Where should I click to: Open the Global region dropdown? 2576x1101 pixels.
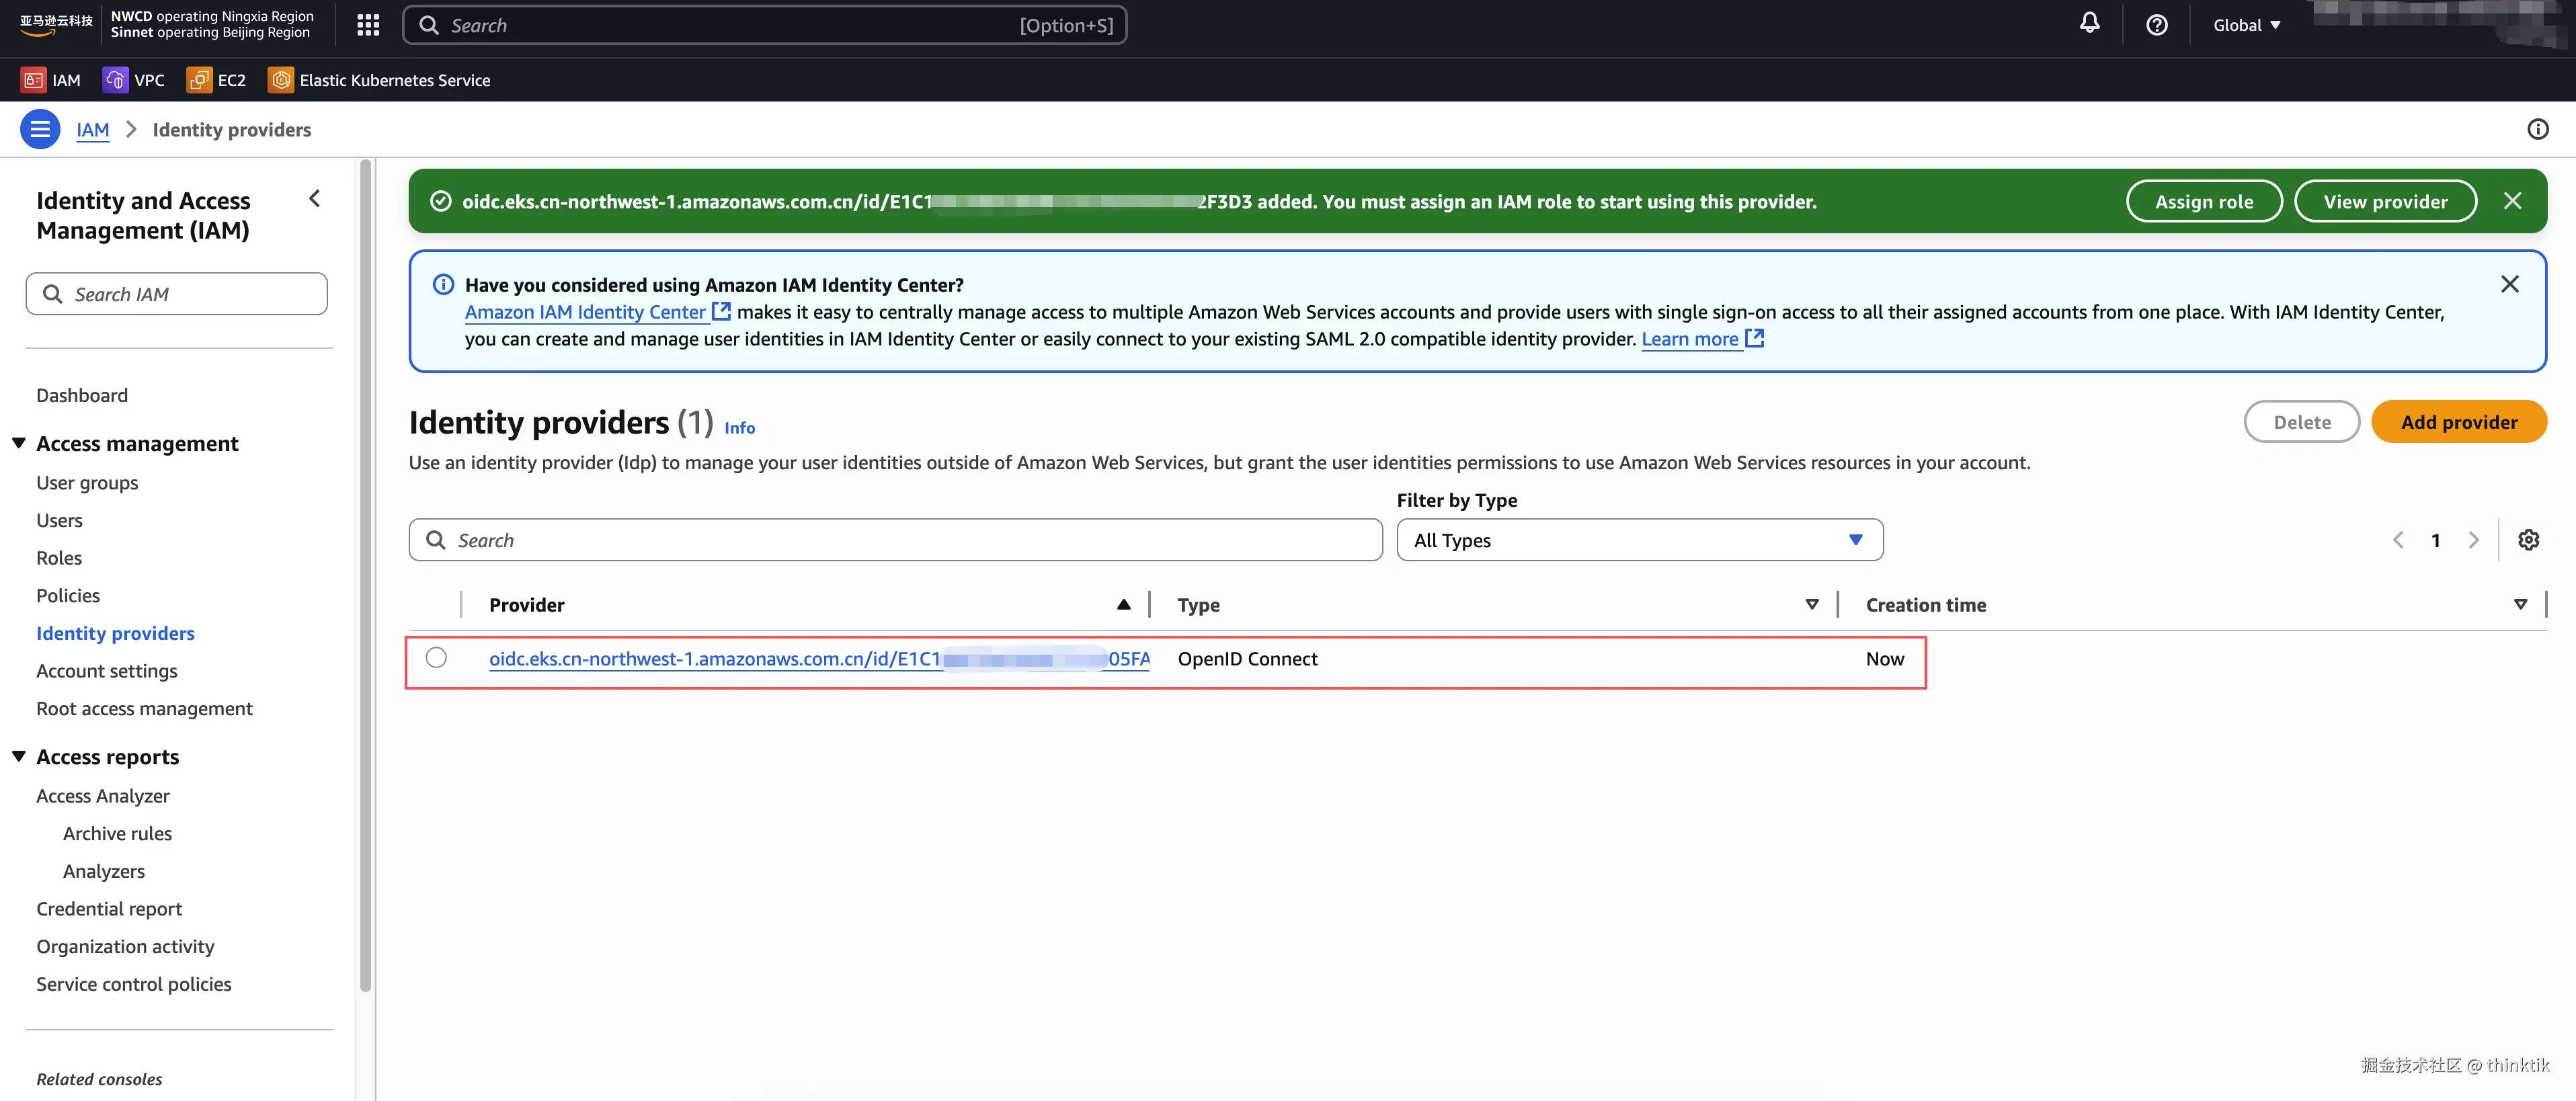(2246, 25)
